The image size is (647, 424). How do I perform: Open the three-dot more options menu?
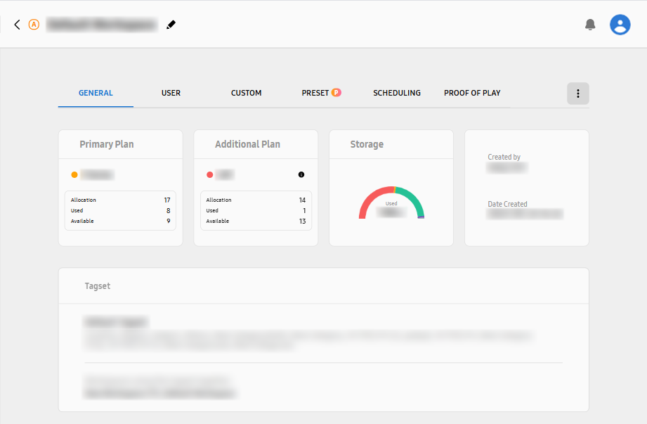click(577, 94)
